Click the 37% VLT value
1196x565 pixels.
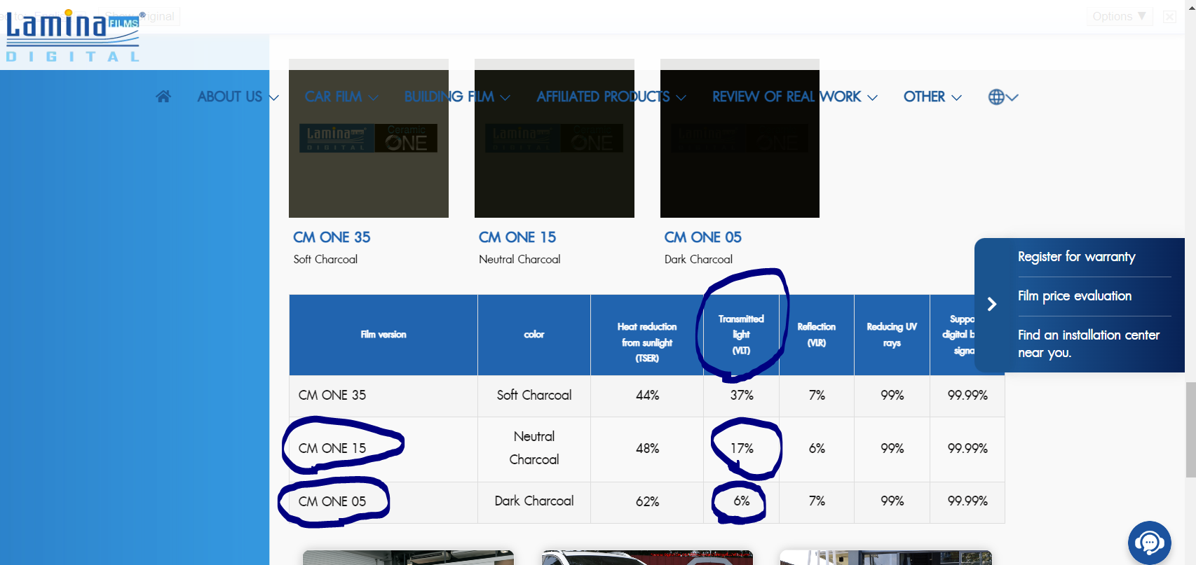pos(742,396)
